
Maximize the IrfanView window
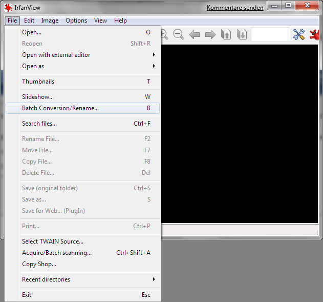[x=288, y=5]
